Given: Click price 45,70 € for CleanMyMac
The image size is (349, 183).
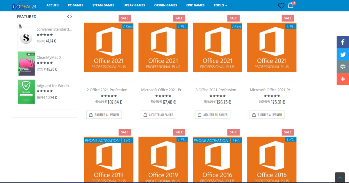Looking at the screenshot, I should [x=51, y=69].
